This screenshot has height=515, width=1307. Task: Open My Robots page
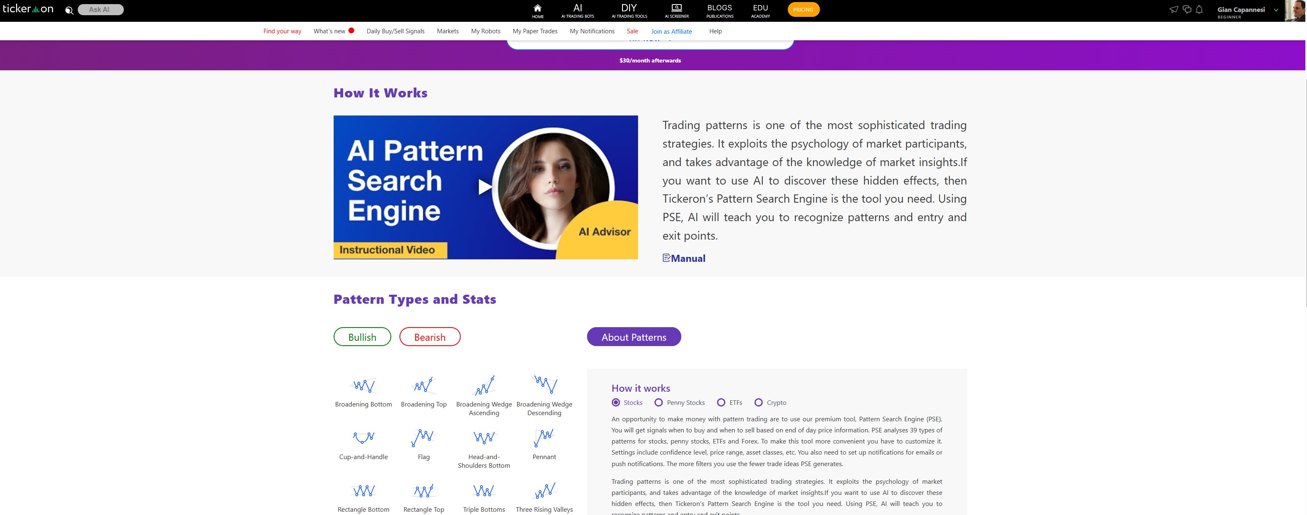click(x=485, y=31)
